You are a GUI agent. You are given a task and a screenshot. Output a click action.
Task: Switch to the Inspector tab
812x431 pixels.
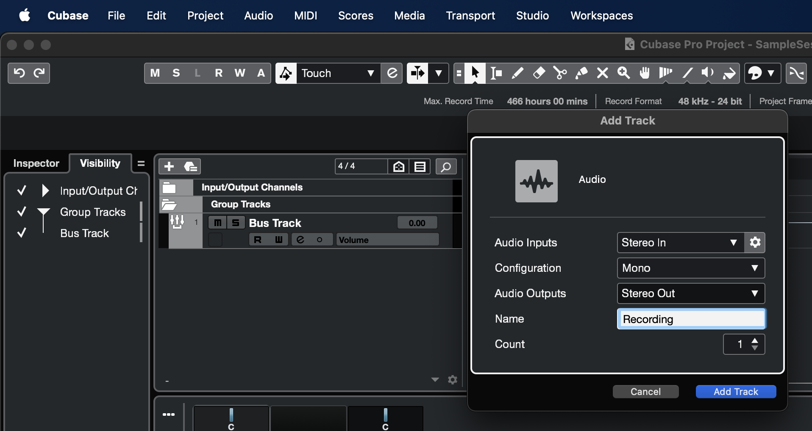36,163
